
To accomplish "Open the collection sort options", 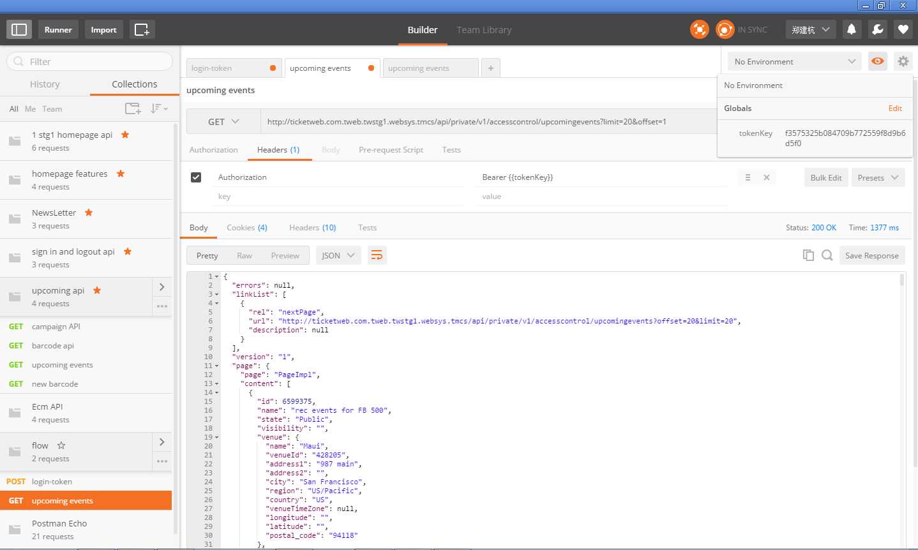I will tap(159, 108).
